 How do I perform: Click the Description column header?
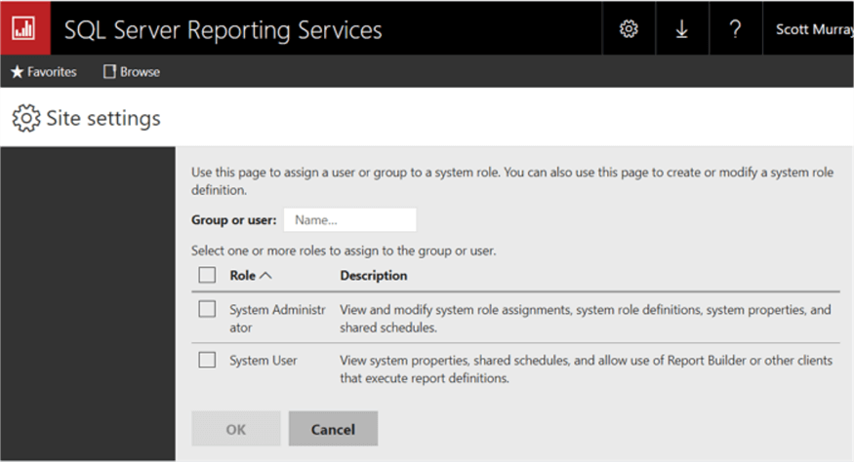tap(374, 276)
